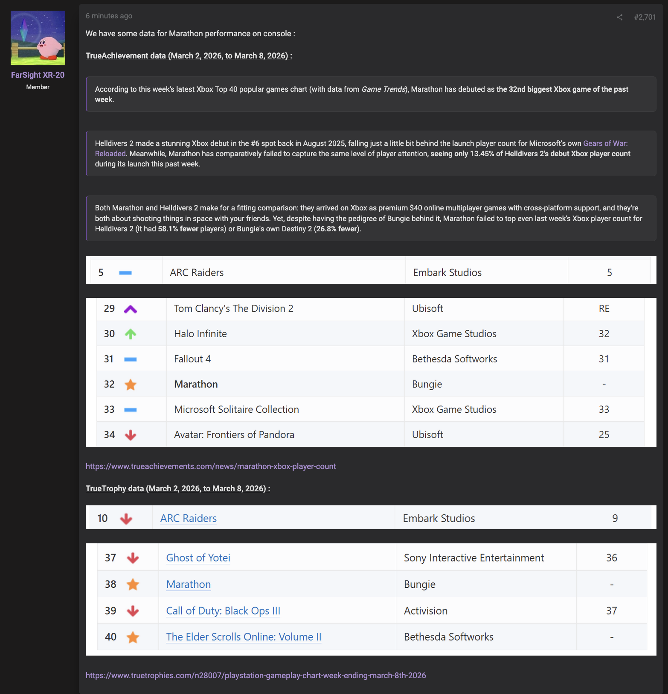Screen dimensions: 668x694
Task: Click the blue dash beside rank 5 ARC Raiders
Action: (x=125, y=273)
